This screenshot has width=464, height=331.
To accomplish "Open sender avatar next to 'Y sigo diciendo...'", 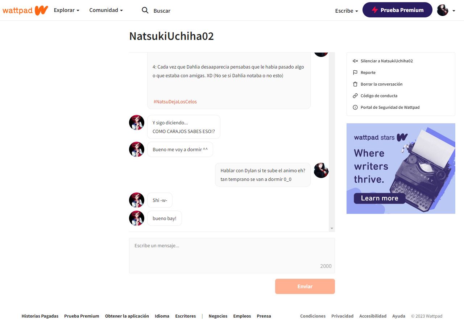I will click(x=137, y=123).
